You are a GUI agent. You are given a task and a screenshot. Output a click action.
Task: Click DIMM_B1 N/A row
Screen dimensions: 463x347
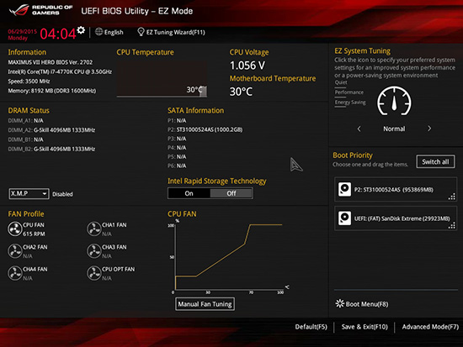point(25,139)
